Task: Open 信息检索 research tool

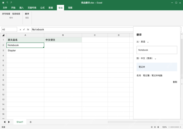Action: 16,14
